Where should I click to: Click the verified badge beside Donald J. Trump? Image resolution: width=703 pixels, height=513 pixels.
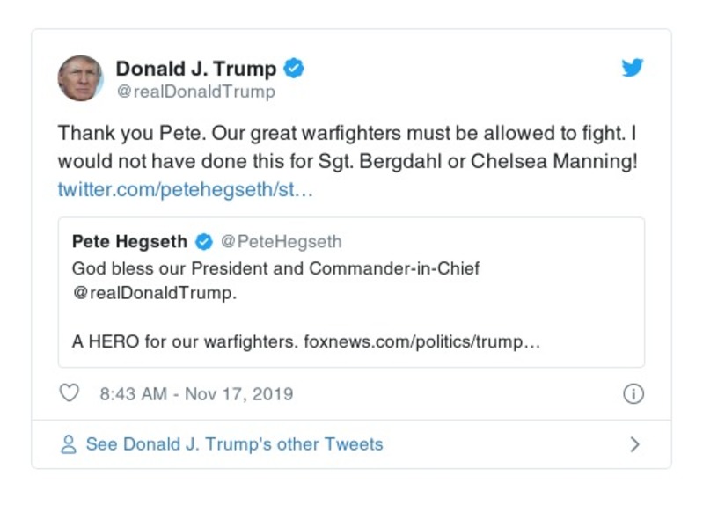pyautogui.click(x=295, y=68)
